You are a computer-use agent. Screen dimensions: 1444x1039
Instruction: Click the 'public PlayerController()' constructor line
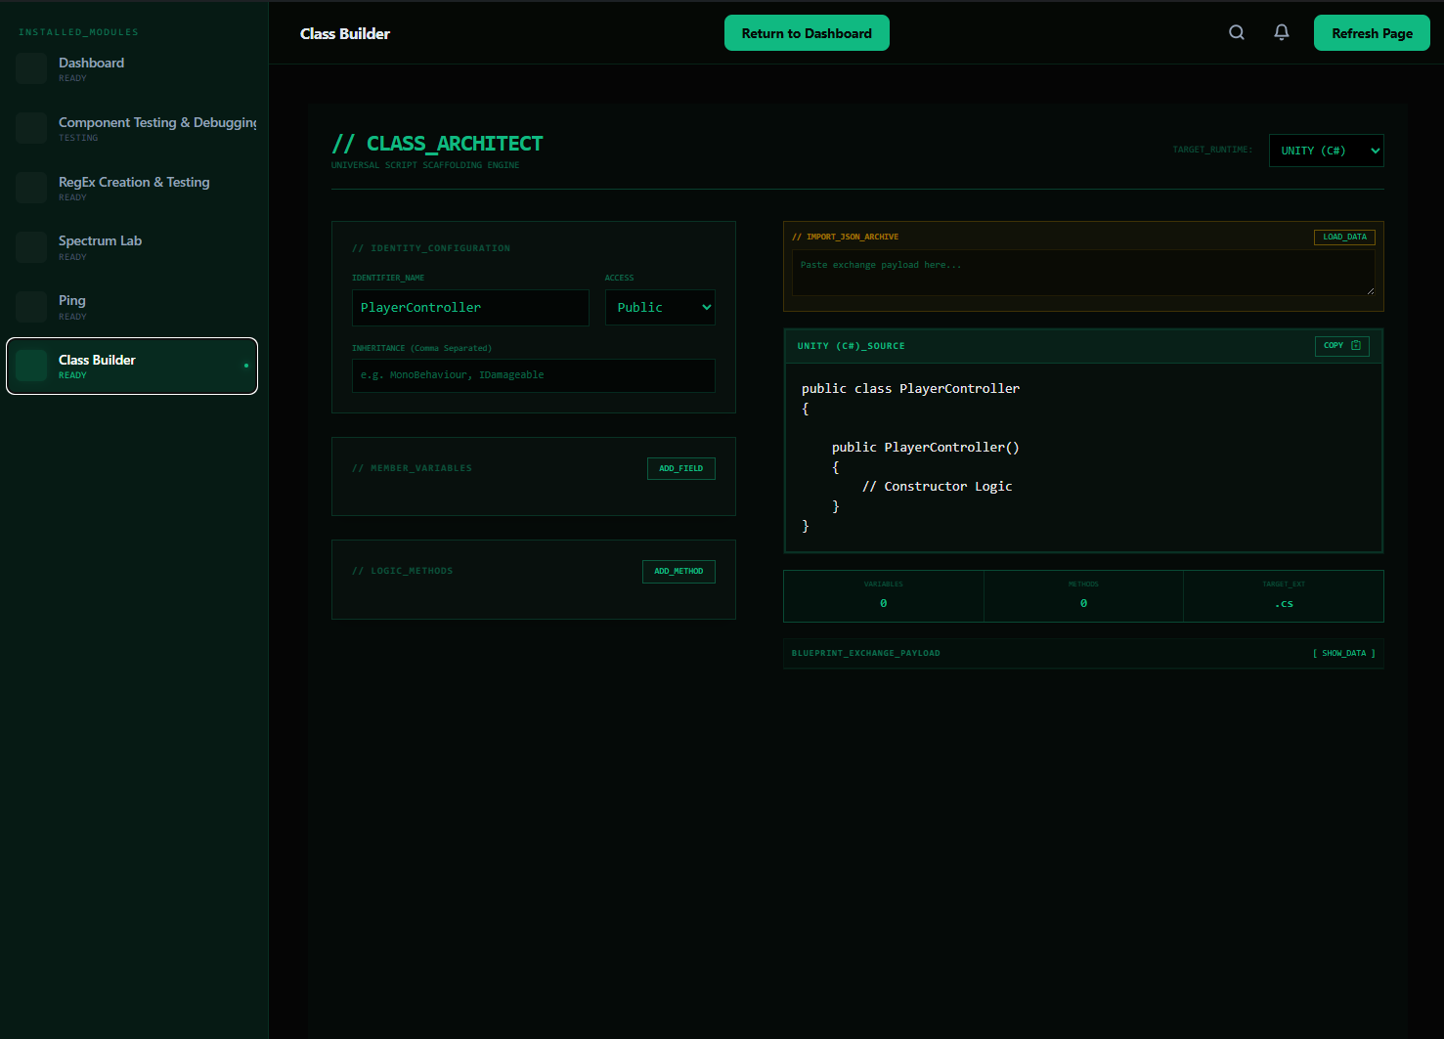tap(925, 447)
